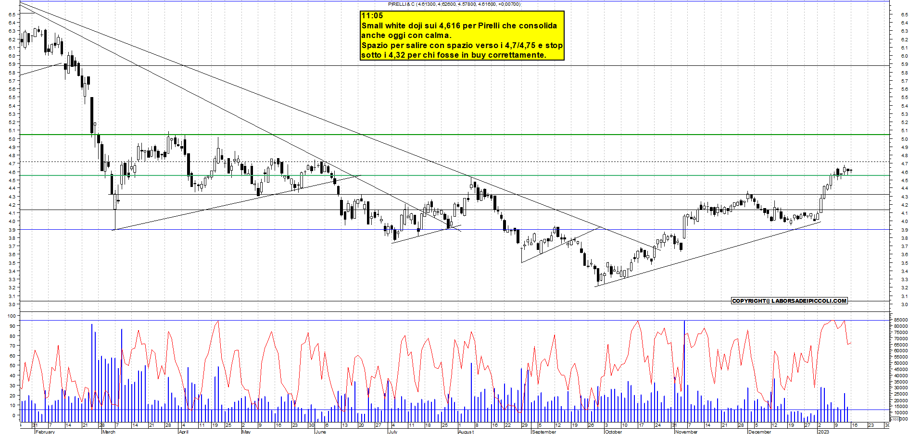Click the April month label on time axis
This screenshot has height=434, width=909.
pos(183,432)
